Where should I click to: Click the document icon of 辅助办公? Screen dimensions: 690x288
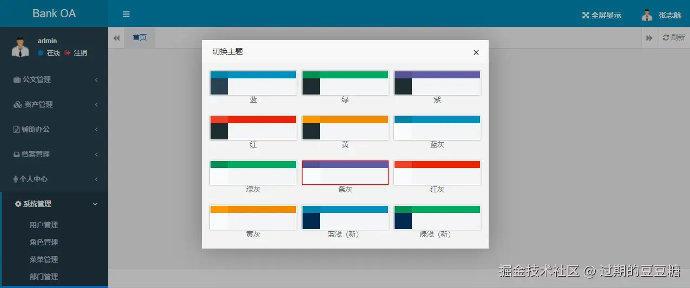pos(16,129)
